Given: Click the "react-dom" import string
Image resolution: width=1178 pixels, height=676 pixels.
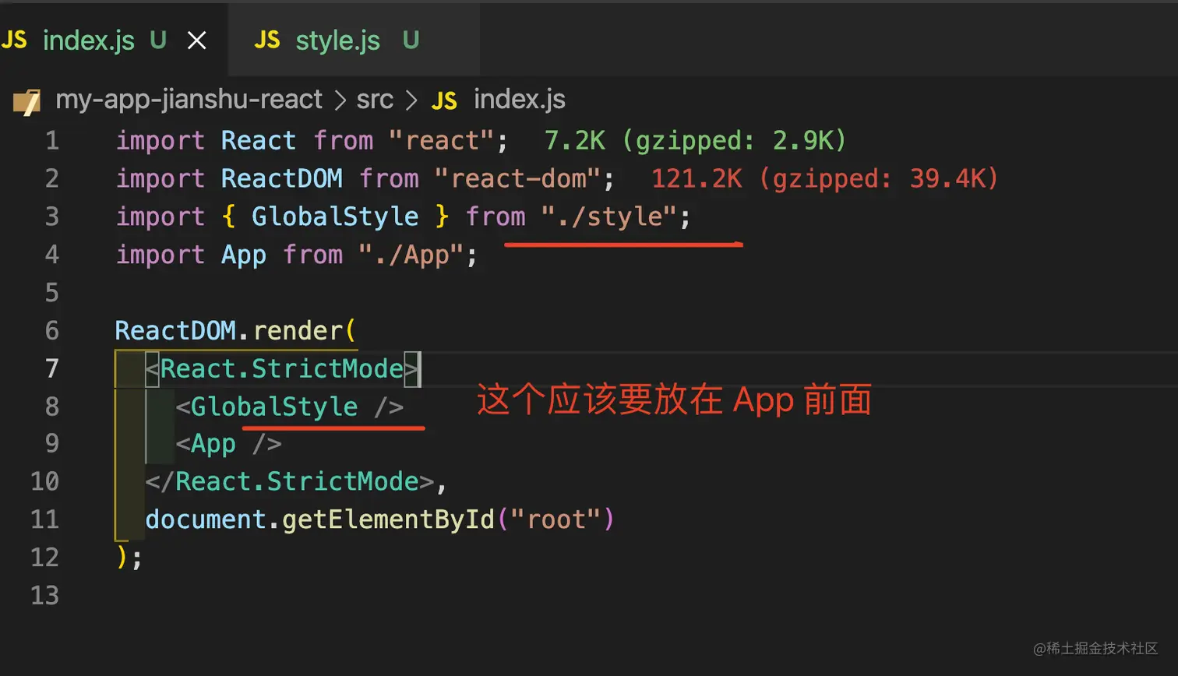Looking at the screenshot, I should coord(517,178).
